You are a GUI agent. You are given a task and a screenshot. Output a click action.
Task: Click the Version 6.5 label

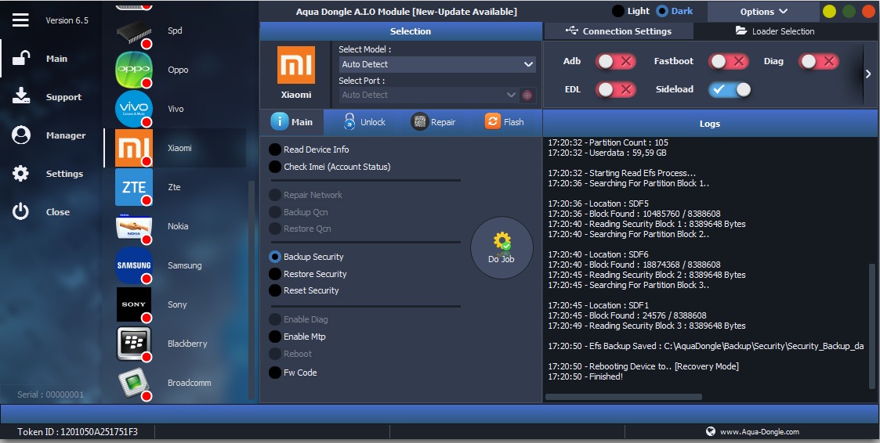click(67, 20)
